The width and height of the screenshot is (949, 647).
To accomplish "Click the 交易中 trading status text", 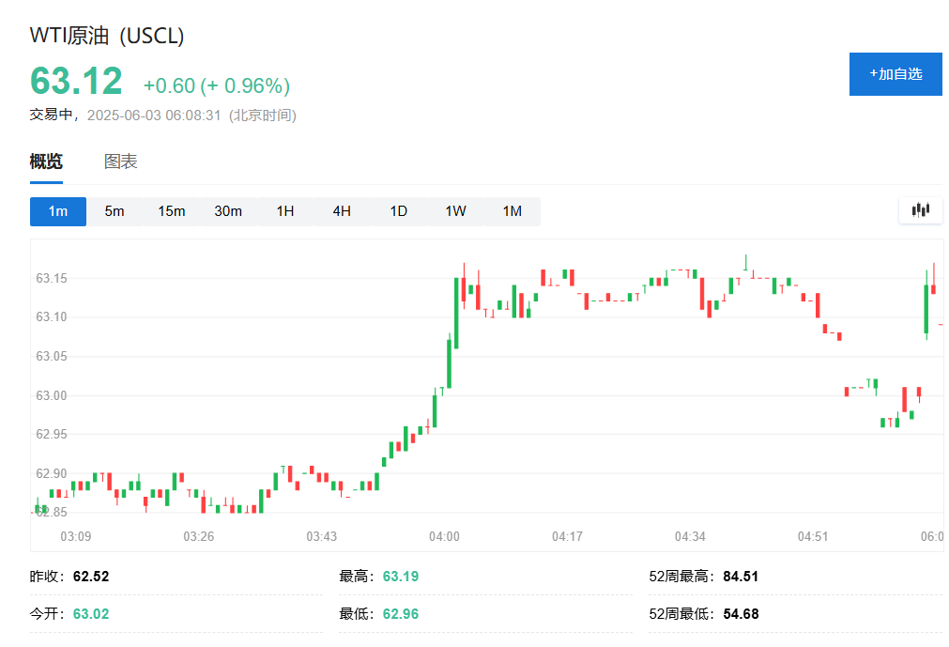I will (51, 115).
